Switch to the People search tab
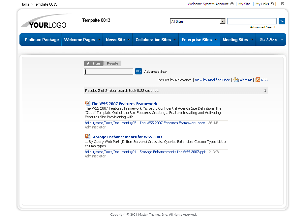 coord(112,63)
